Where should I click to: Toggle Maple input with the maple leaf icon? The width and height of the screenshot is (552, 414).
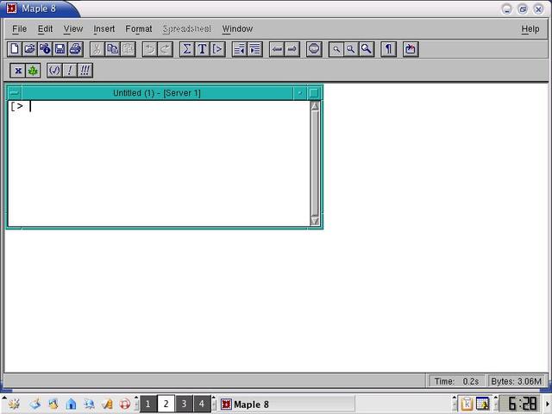coord(33,71)
